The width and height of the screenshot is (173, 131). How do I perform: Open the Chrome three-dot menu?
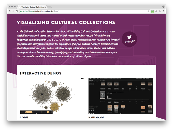tap(163, 11)
